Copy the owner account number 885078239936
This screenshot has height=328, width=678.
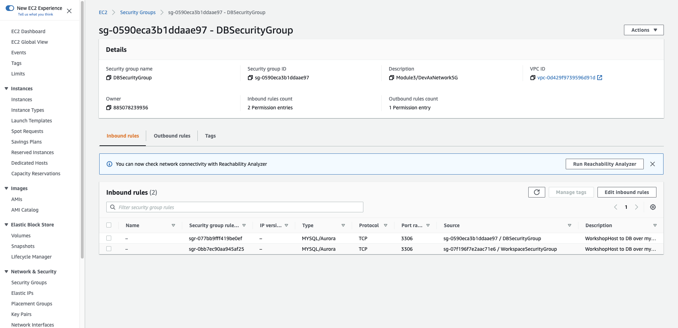109,108
